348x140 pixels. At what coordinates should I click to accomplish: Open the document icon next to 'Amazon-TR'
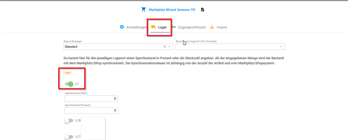[x=203, y=10]
